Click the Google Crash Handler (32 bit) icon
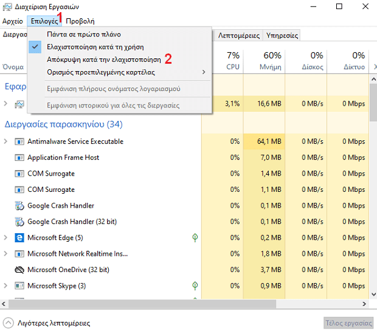The width and height of the screenshot is (377, 334). 19,222
